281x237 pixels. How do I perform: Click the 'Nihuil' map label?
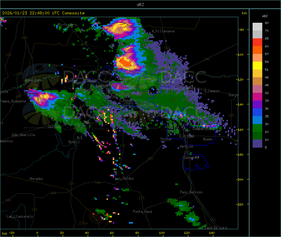74,142
